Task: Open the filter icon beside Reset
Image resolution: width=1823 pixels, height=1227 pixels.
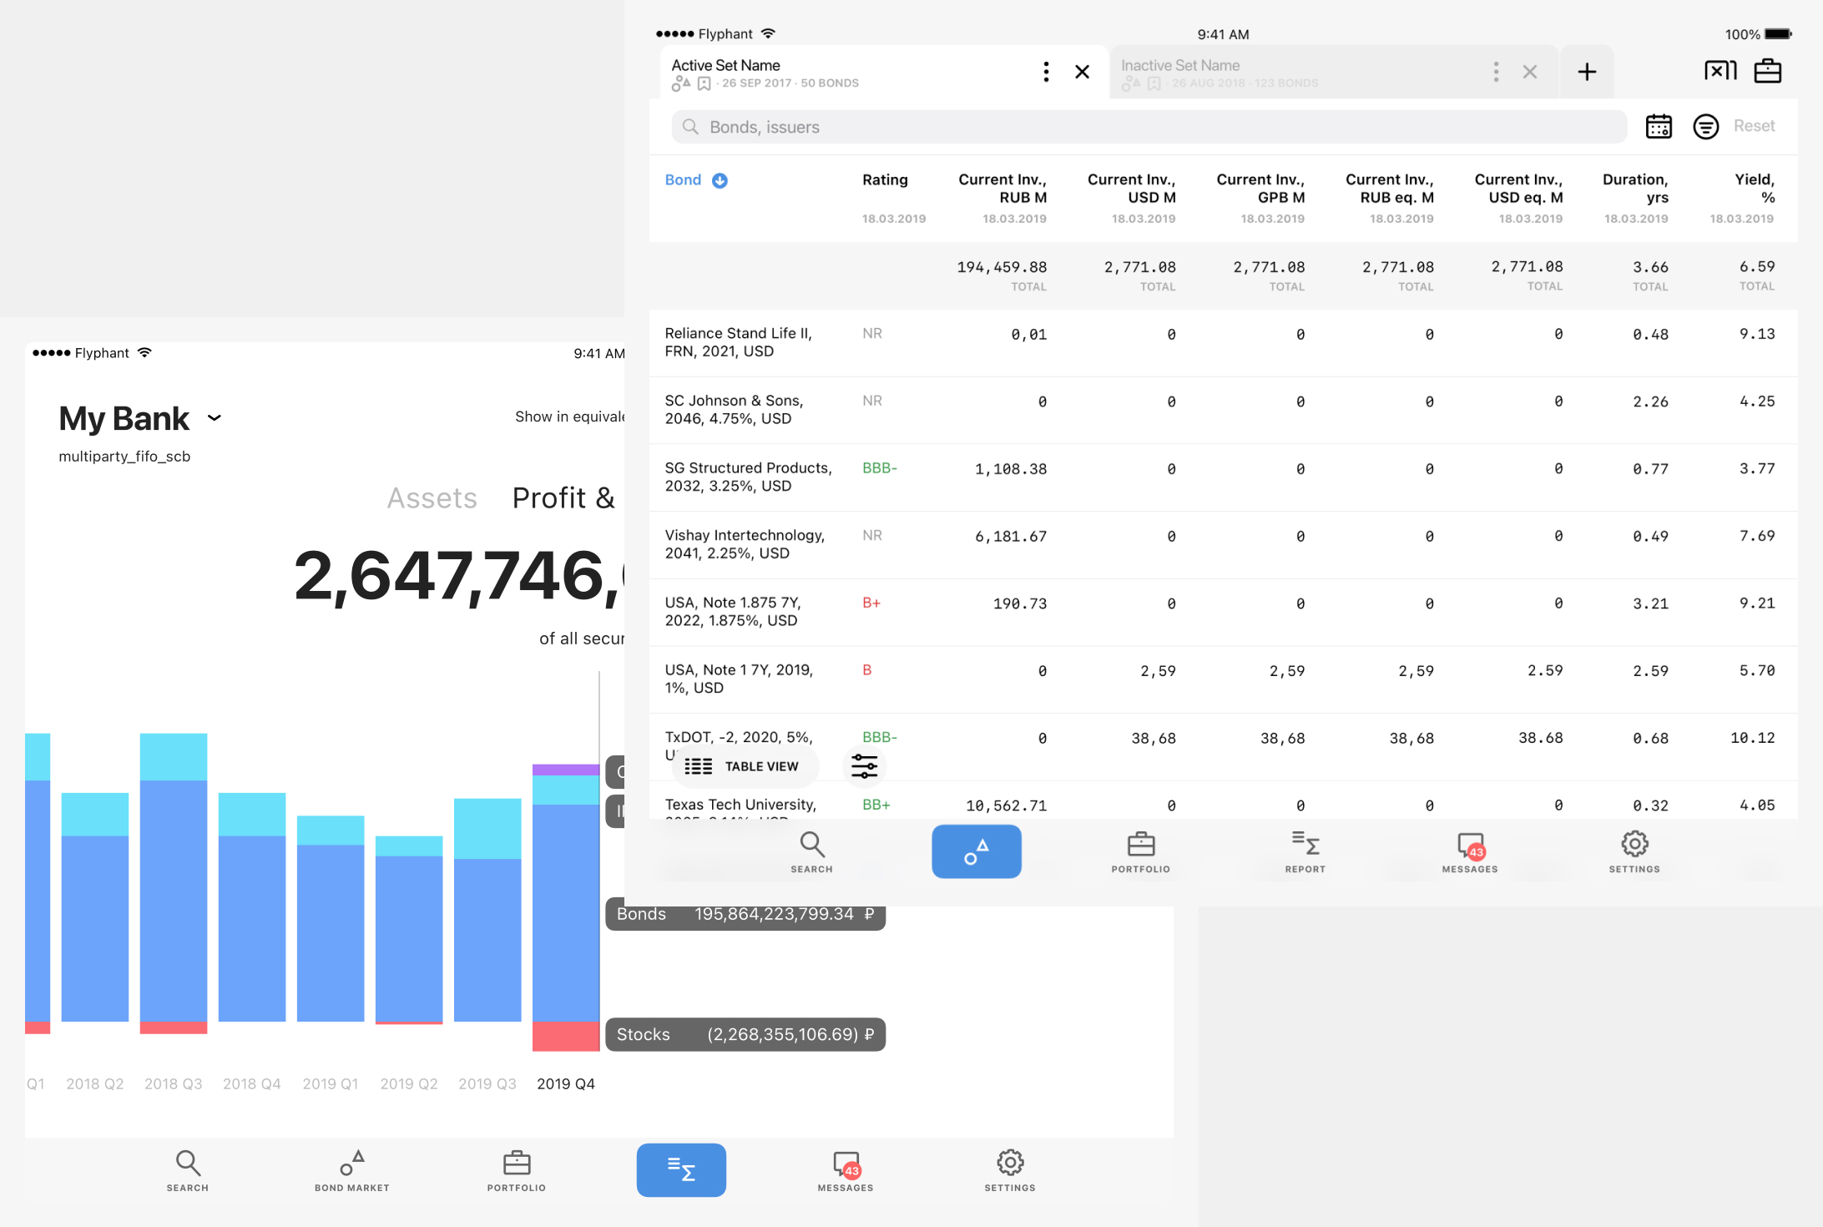Action: click(1704, 127)
